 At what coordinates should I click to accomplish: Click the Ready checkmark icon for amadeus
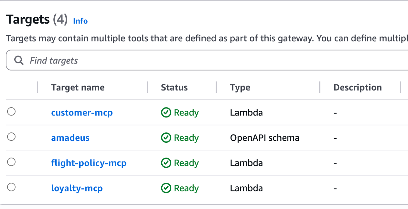pyautogui.click(x=166, y=138)
